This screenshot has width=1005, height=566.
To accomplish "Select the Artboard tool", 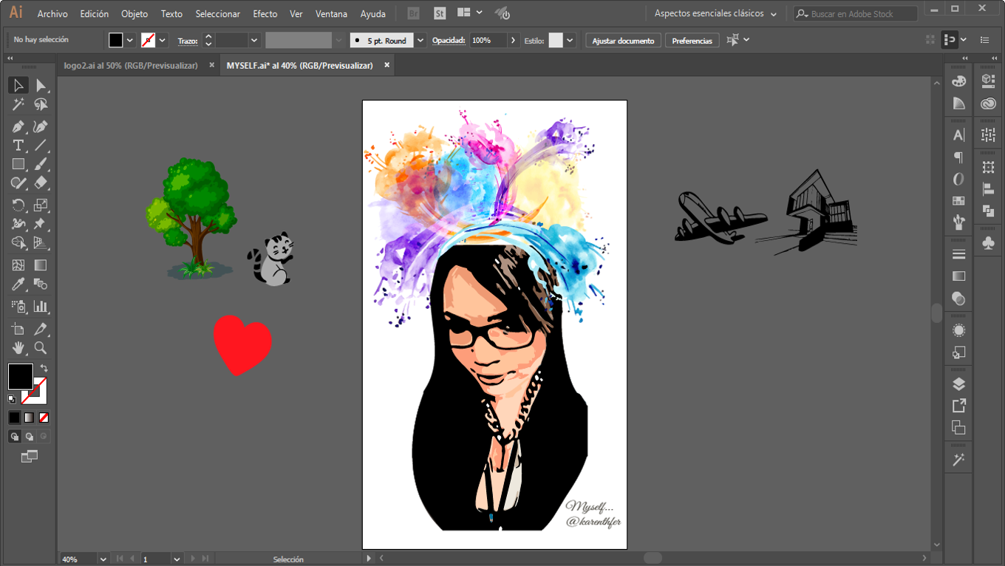I will coord(18,329).
